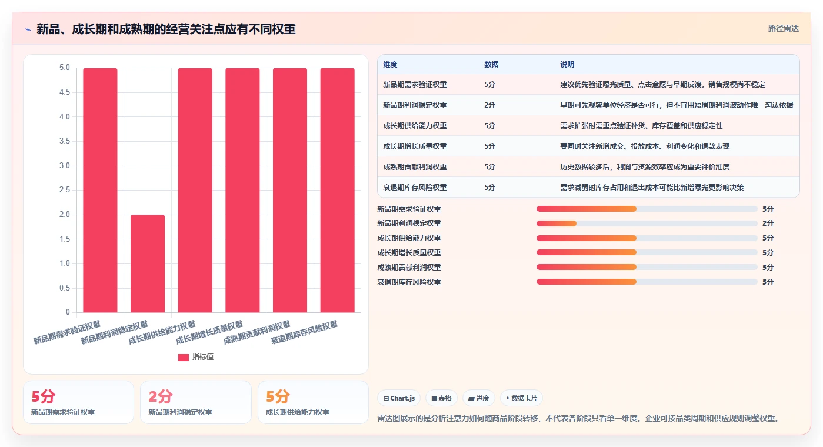Select the 新品期利润稳定权重 table row cell
The width and height of the screenshot is (823, 447).
pyautogui.click(x=415, y=105)
